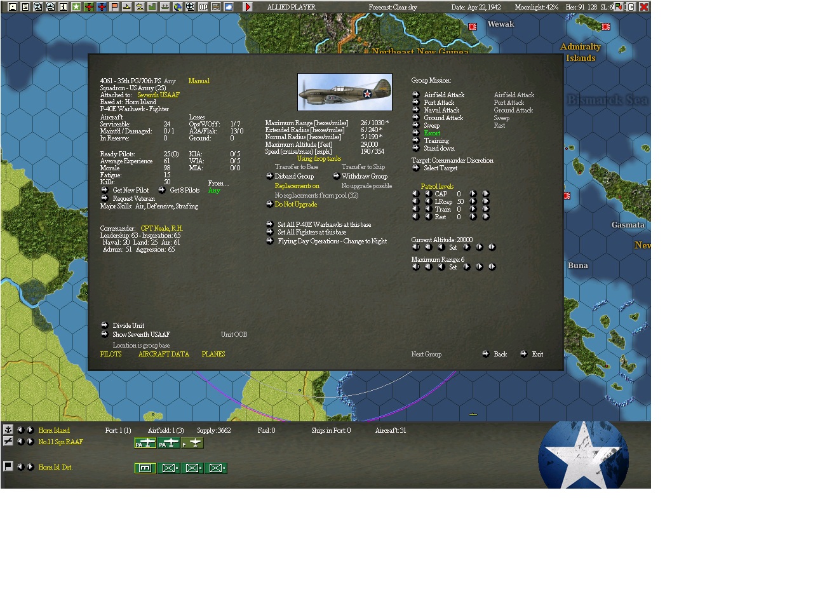Click the globe toolbar icon

coord(177,7)
